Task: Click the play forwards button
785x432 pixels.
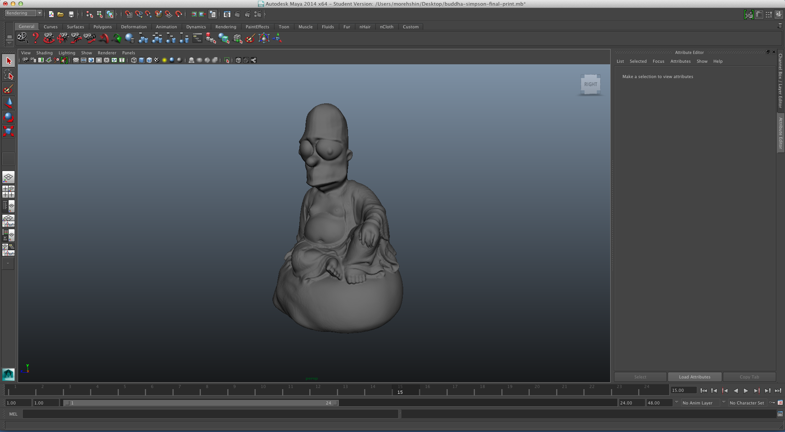Action: click(x=746, y=391)
